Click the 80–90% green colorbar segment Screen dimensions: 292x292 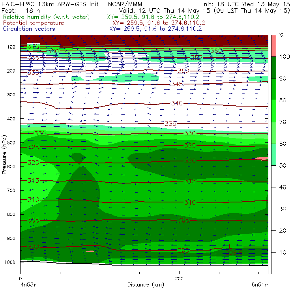click(273, 89)
